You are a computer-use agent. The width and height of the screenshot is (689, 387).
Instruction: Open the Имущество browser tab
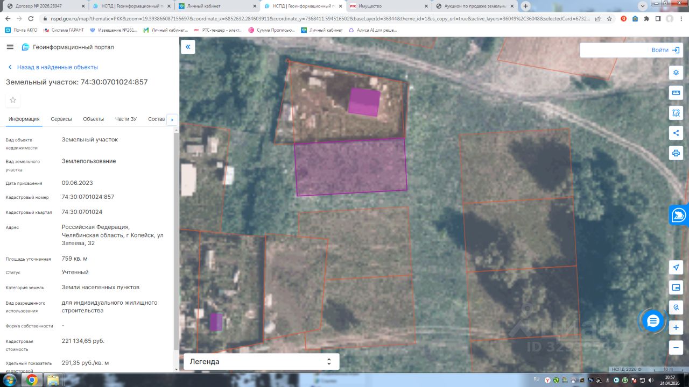(x=389, y=6)
